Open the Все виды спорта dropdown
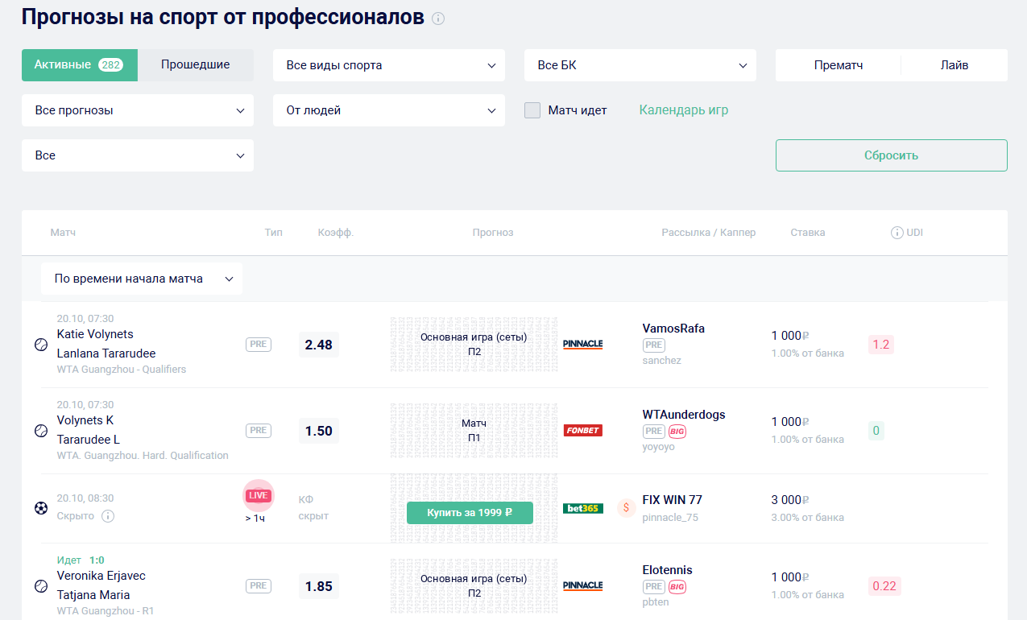Screen dimensions: 1027x620 click(389, 65)
